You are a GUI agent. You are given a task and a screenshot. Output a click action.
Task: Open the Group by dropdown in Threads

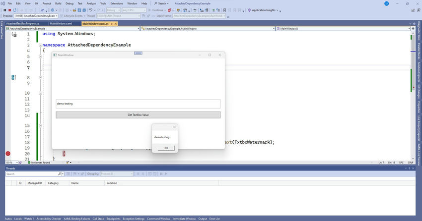coord(117,174)
